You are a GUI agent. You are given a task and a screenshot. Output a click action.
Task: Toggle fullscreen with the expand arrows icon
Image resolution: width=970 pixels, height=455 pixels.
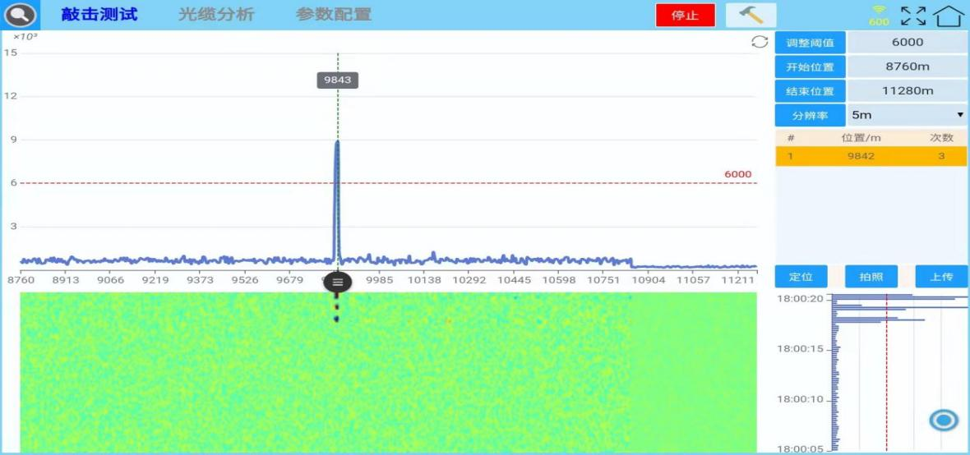click(913, 16)
